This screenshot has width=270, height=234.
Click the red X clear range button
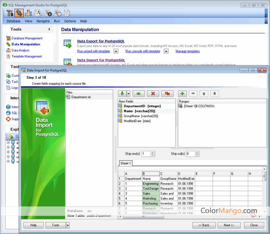pyautogui.click(x=153, y=94)
